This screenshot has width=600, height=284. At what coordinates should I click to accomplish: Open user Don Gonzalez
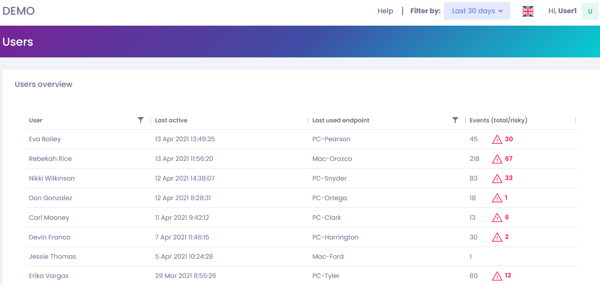pos(51,198)
